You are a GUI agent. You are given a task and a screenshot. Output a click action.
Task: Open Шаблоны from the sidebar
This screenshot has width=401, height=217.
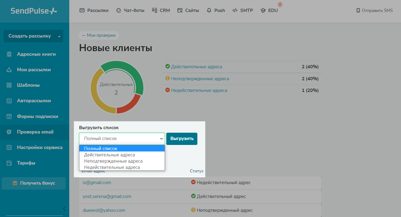(x=28, y=85)
